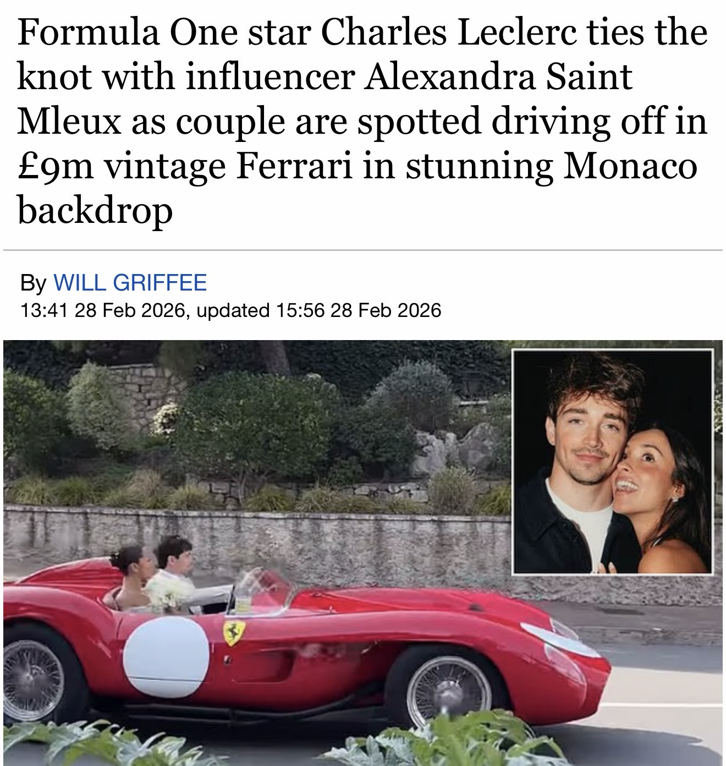726x766 pixels.
Task: Click the published timestamp 13:41 28 Feb 2026
Action: [102, 311]
